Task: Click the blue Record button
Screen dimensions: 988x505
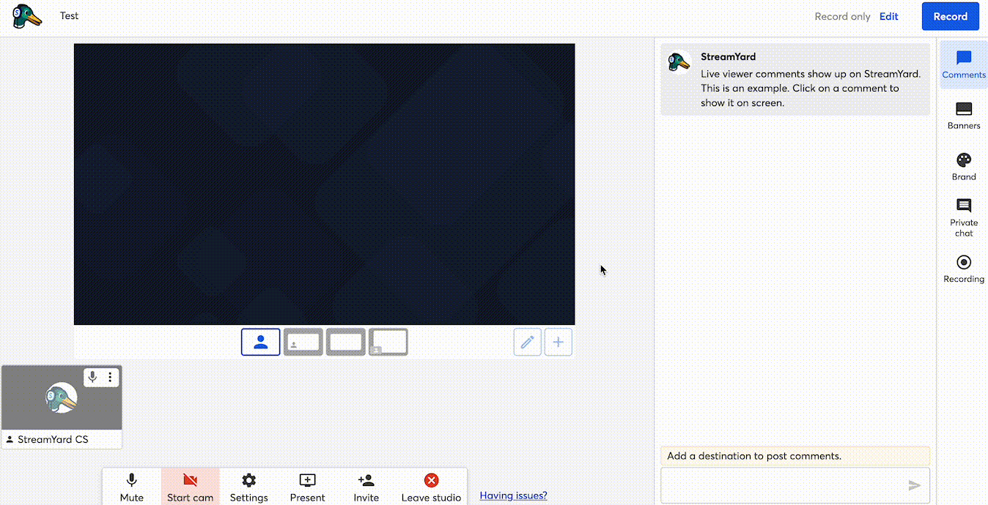Action: point(950,16)
